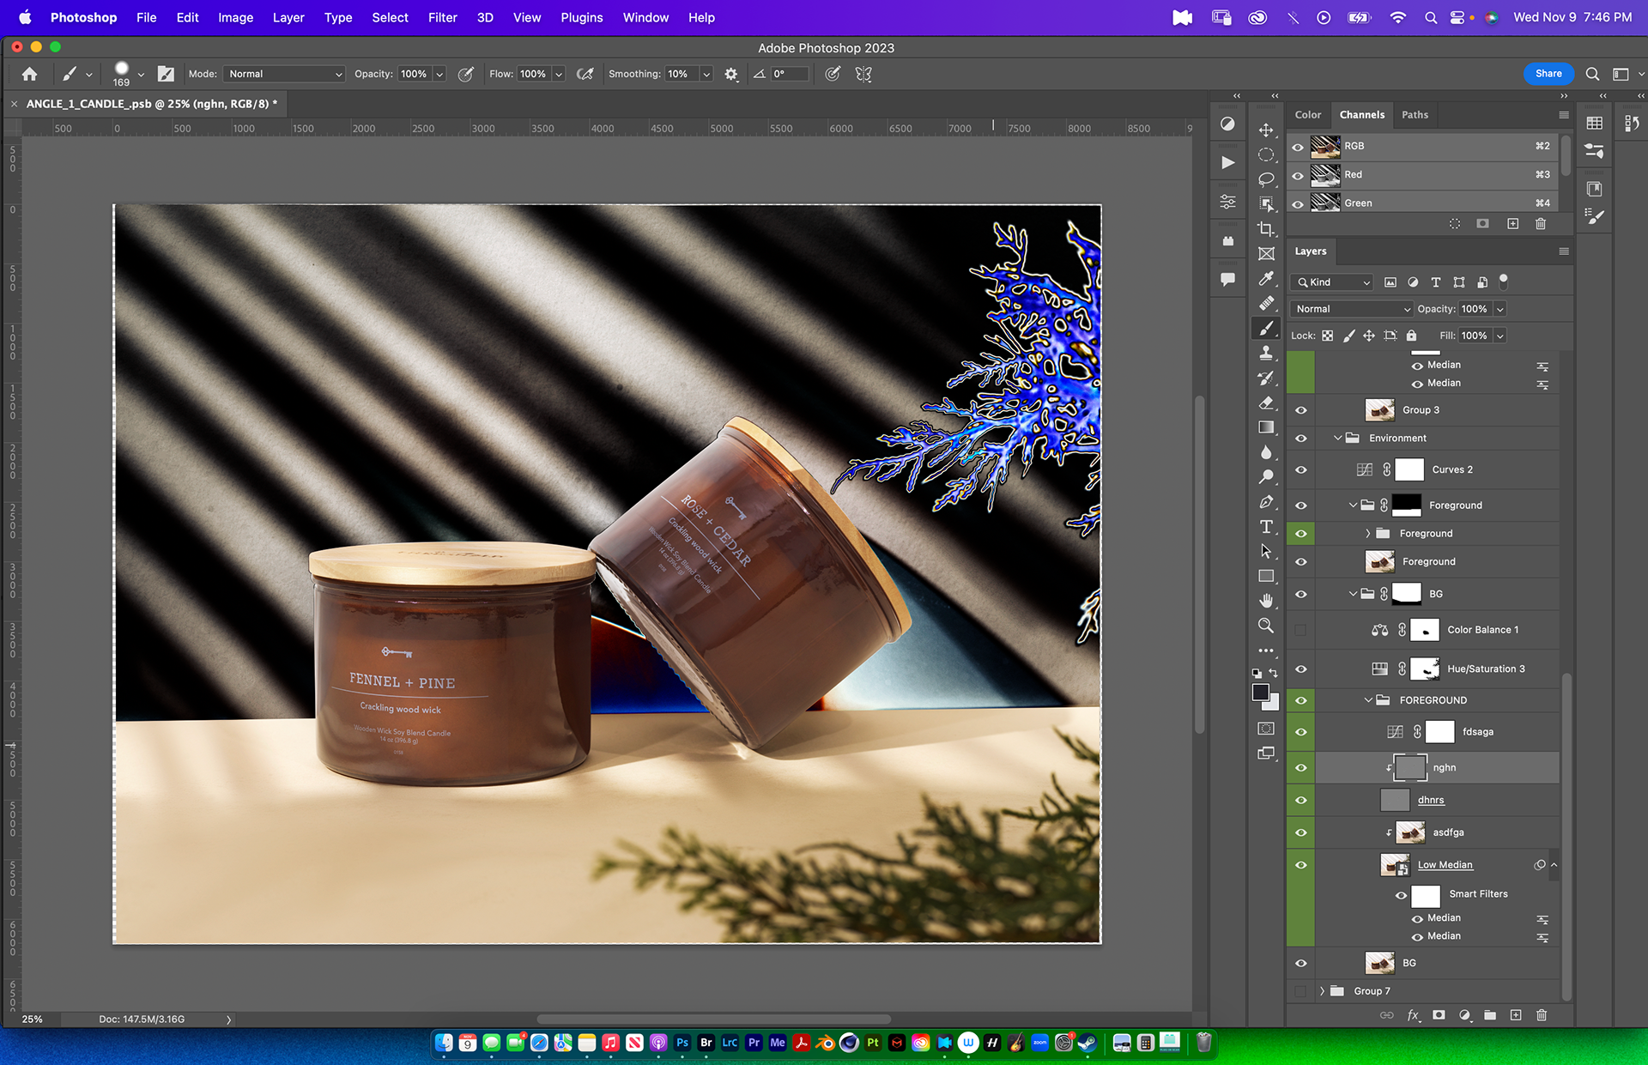
Task: Show the Color Balance 1 layer
Action: click(1301, 630)
